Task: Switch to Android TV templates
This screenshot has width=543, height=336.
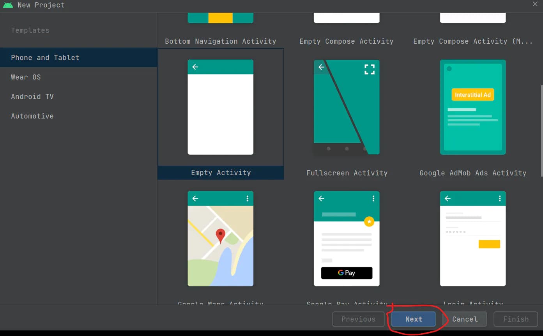Action: pos(32,97)
